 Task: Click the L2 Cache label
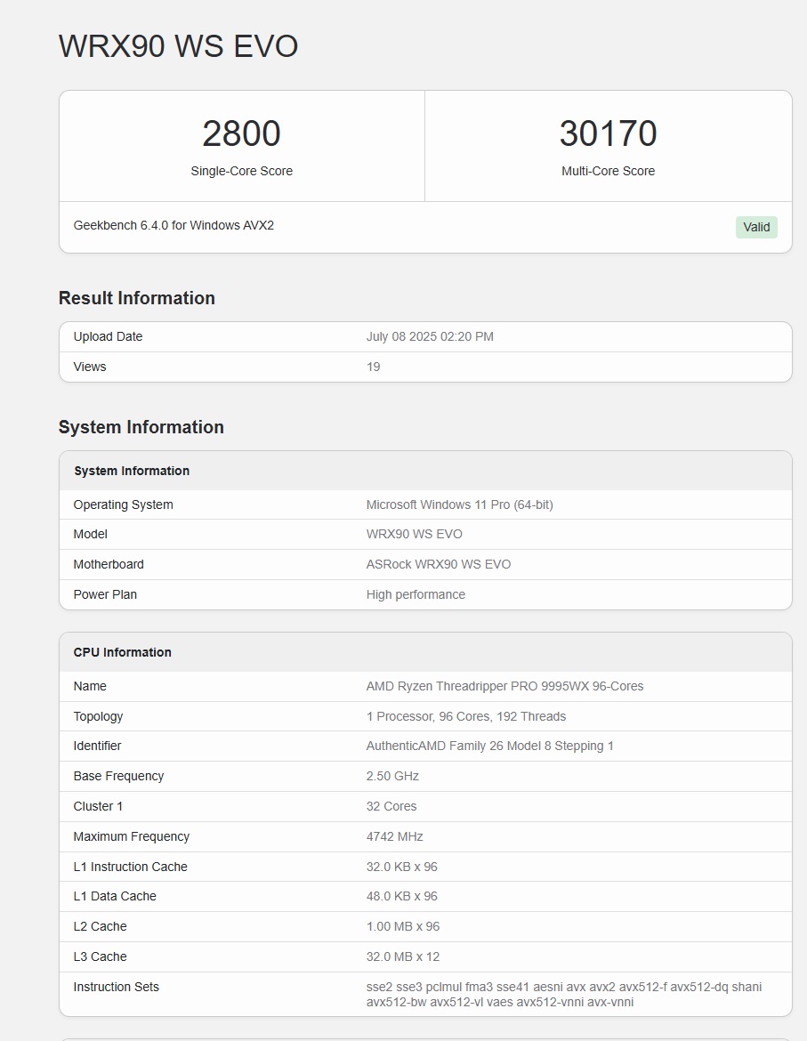point(101,926)
